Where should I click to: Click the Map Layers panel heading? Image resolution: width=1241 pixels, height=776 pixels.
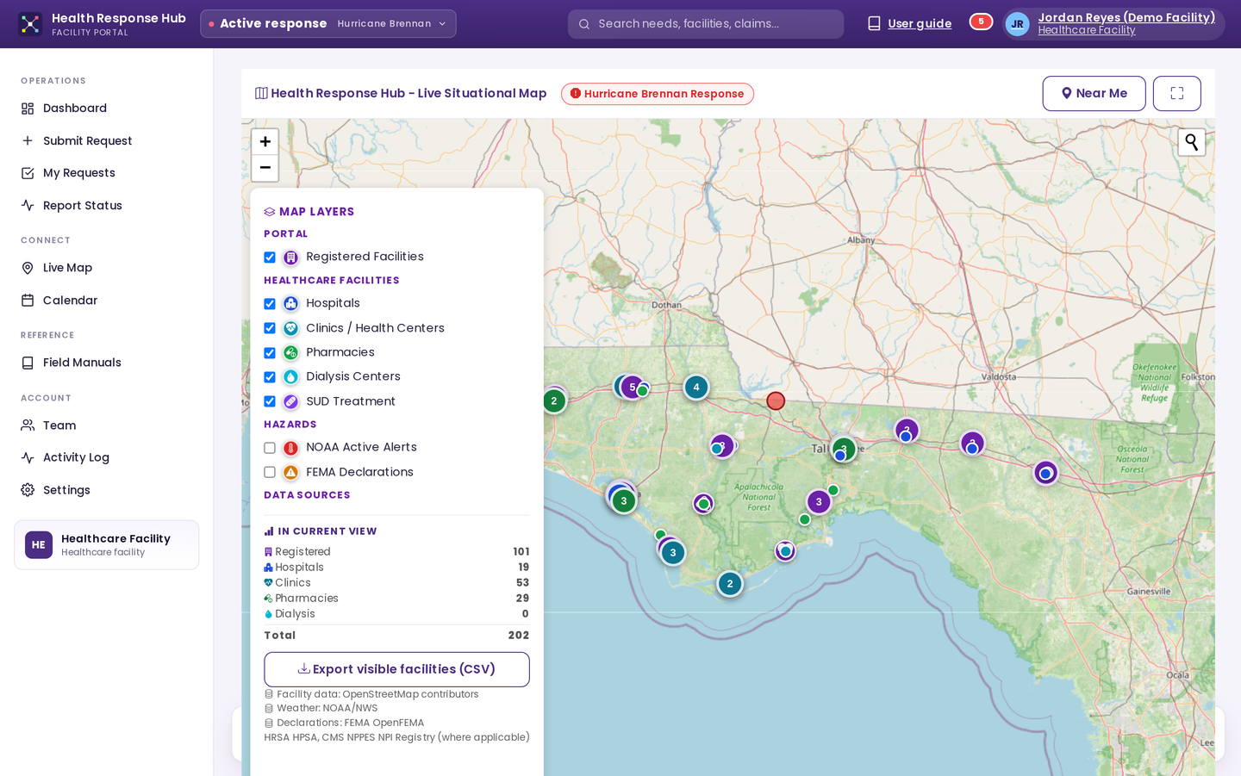click(309, 212)
